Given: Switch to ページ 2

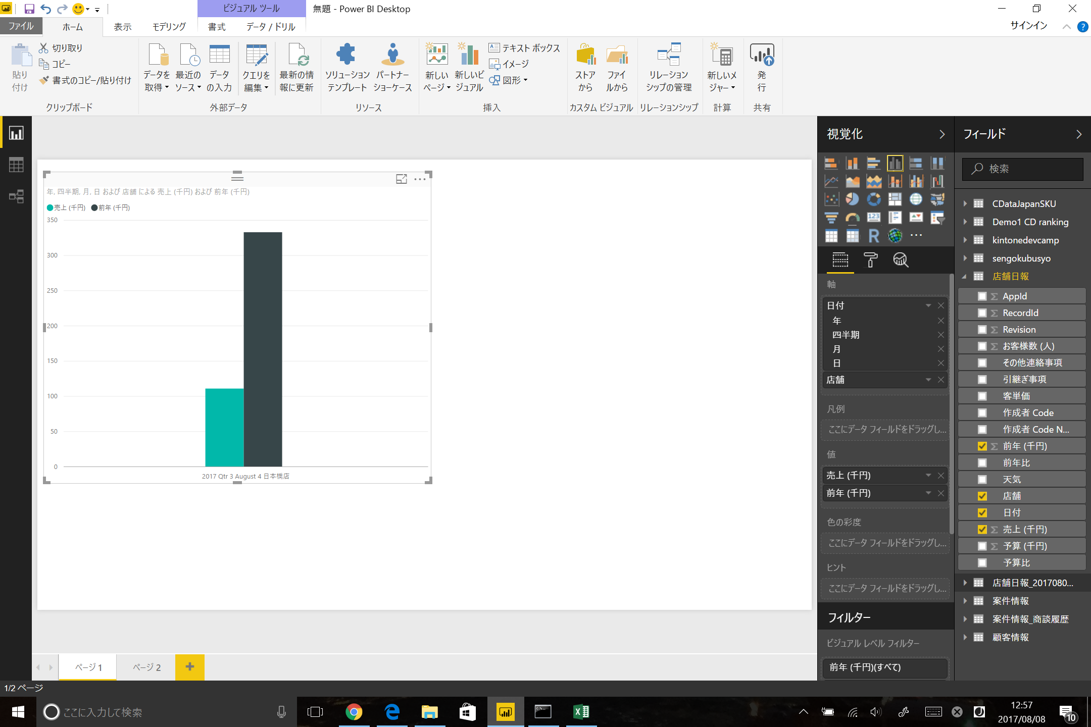Looking at the screenshot, I should pyautogui.click(x=145, y=666).
